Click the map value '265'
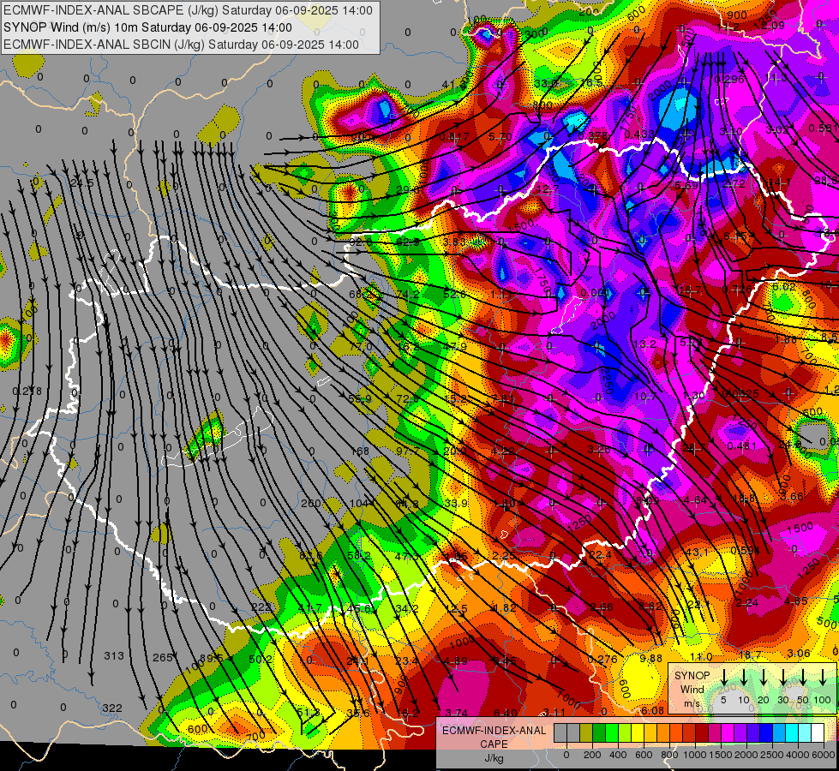Viewport: 839px width, 771px height. [x=162, y=658]
